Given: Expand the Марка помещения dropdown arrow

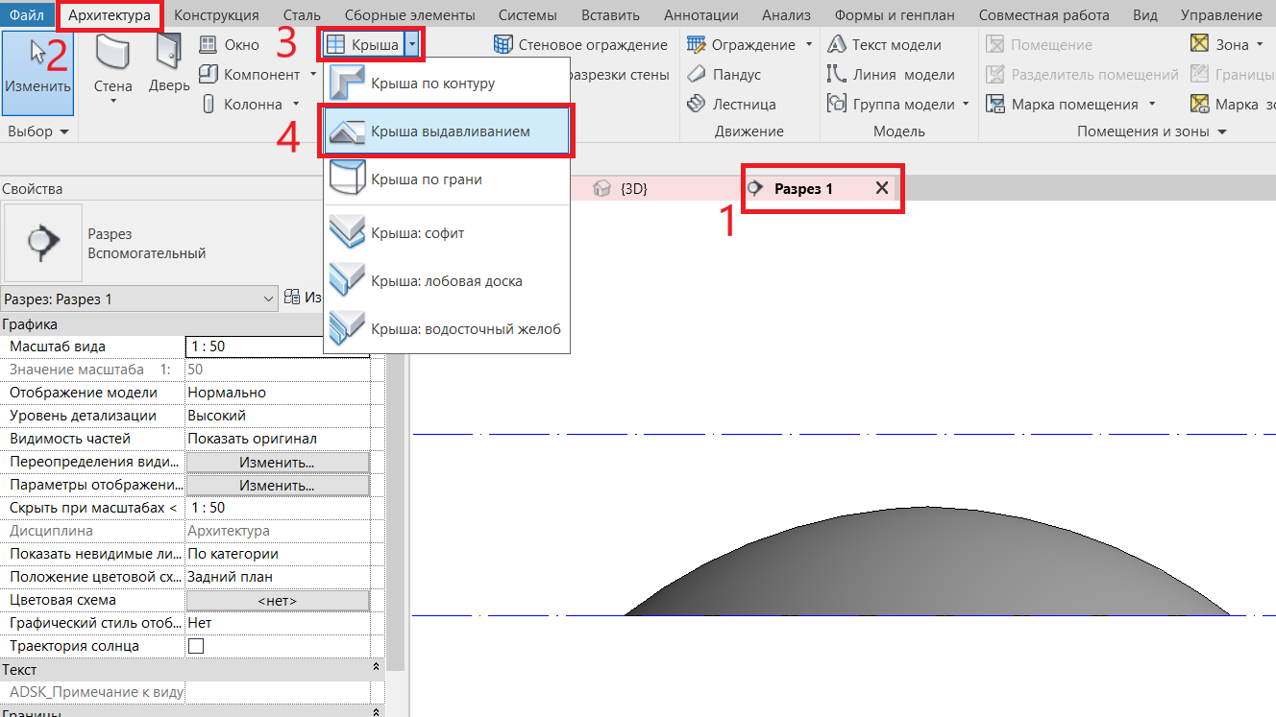Looking at the screenshot, I should [1150, 105].
